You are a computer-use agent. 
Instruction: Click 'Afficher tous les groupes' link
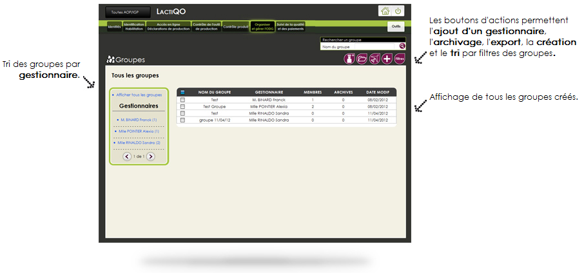point(139,95)
